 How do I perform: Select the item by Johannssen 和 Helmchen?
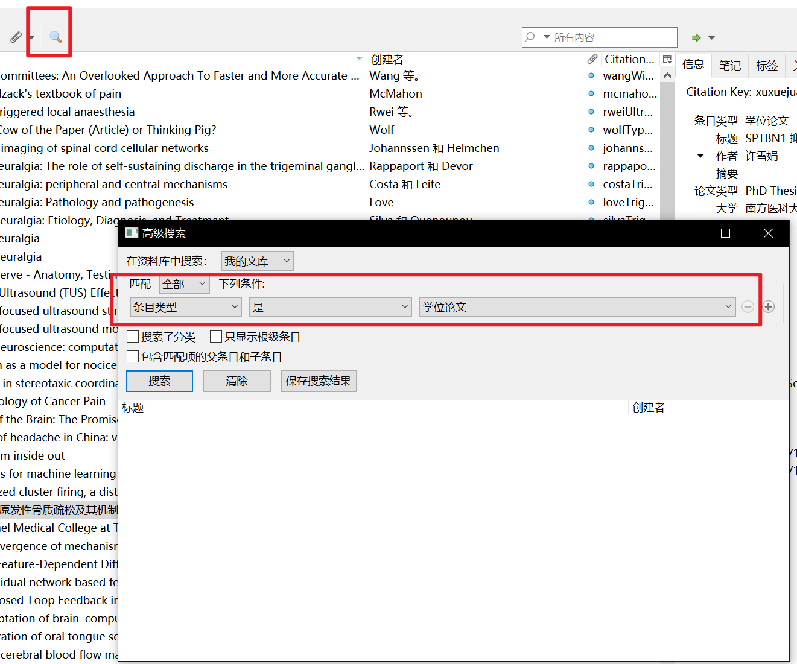434,148
